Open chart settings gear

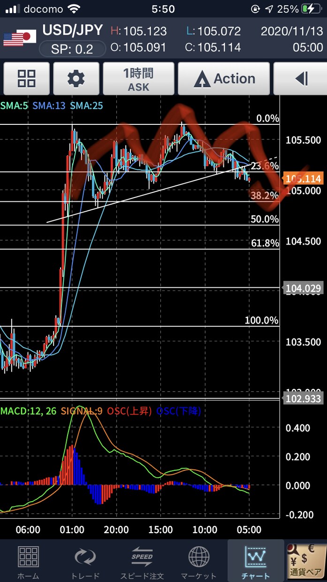(x=76, y=79)
